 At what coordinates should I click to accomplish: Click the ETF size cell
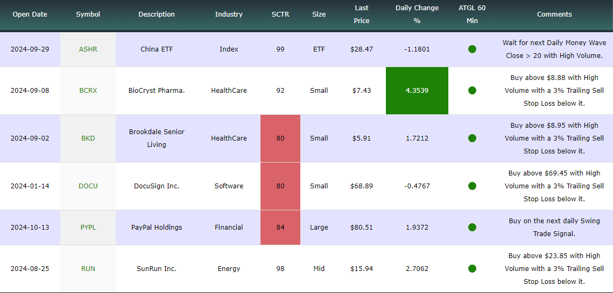pos(319,49)
